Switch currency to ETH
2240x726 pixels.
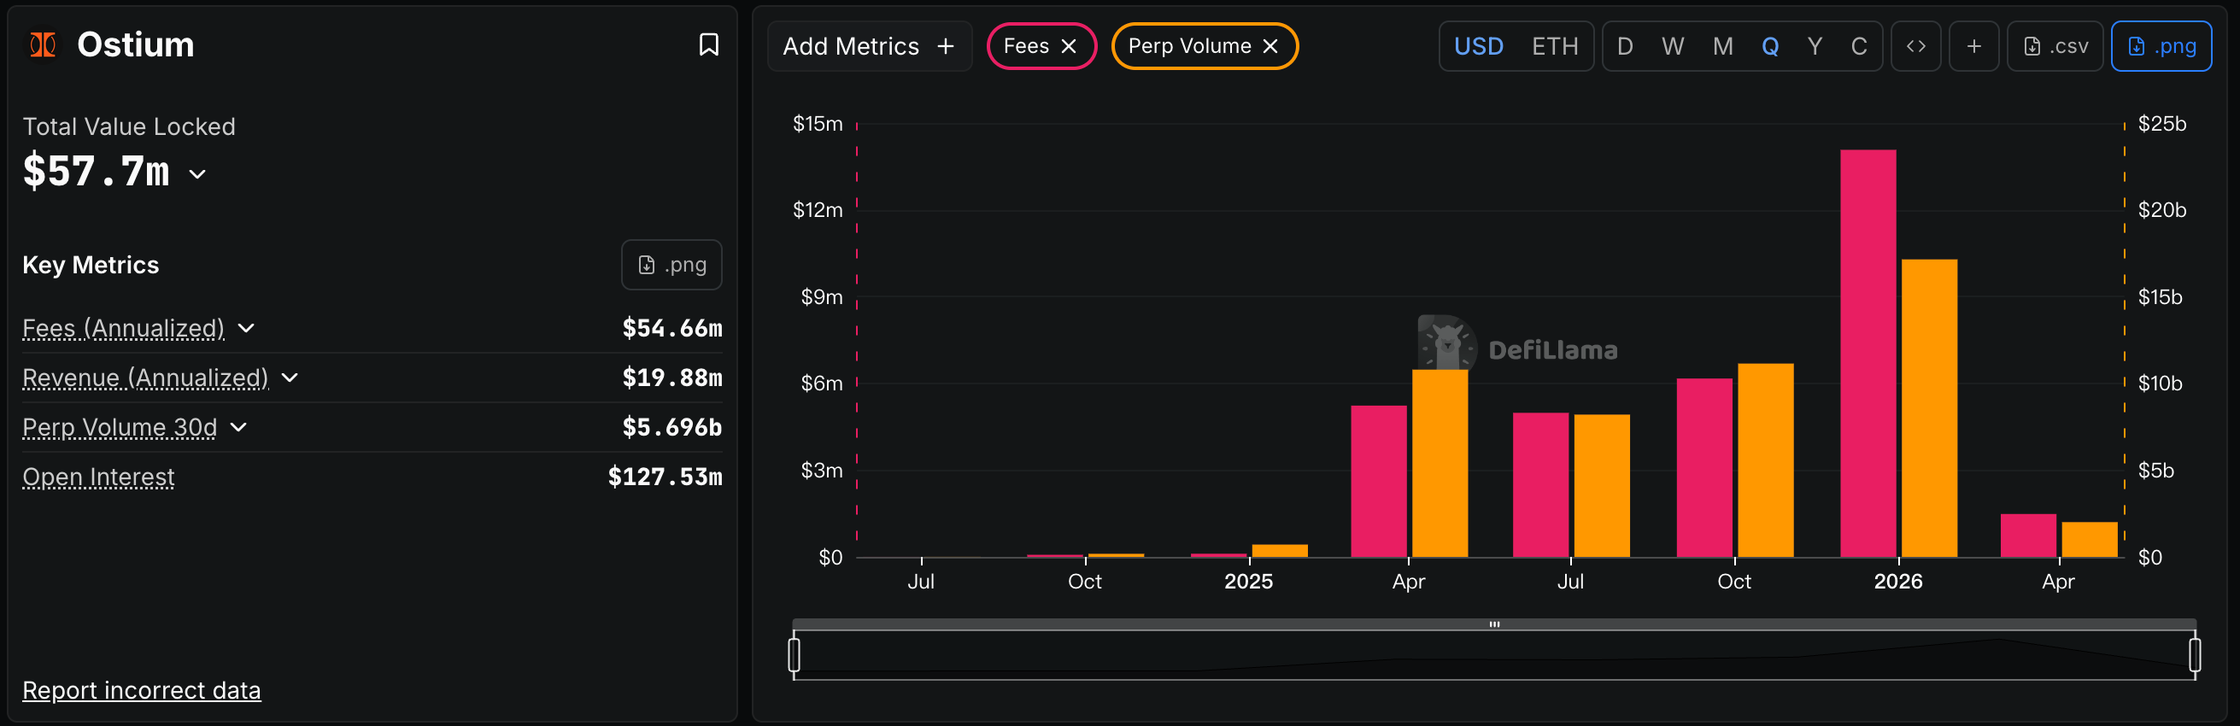click(1555, 46)
